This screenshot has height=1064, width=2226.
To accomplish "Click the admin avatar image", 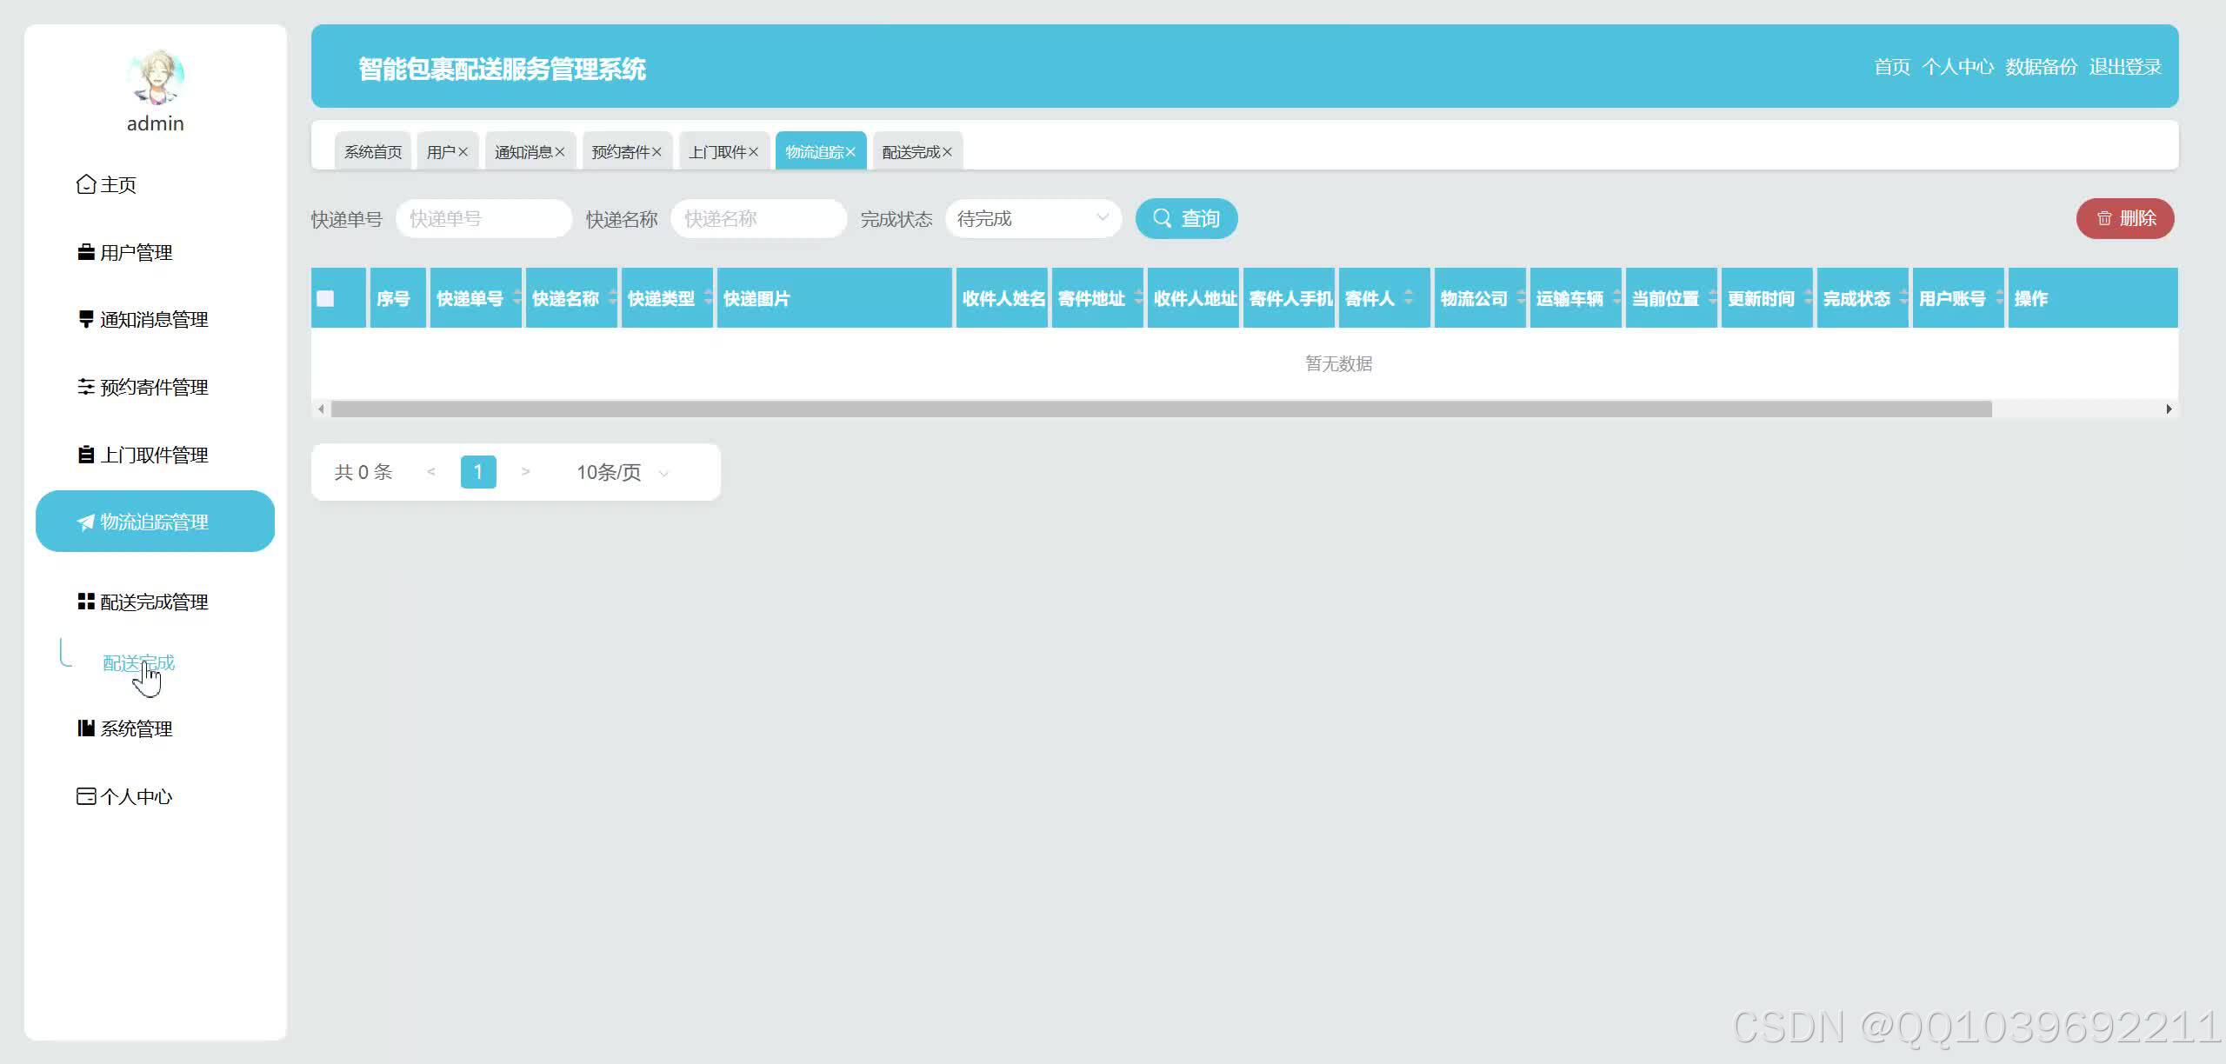I will pos(155,76).
